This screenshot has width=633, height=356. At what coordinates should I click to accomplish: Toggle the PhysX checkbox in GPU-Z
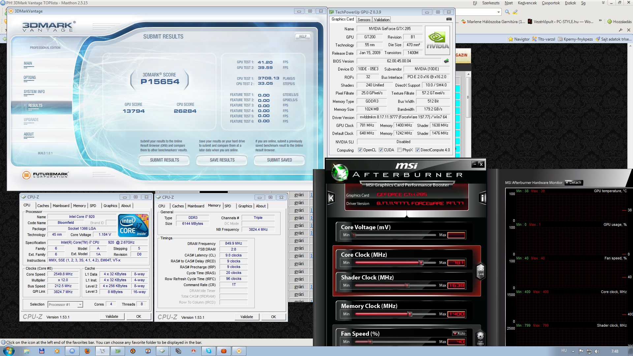pos(399,150)
